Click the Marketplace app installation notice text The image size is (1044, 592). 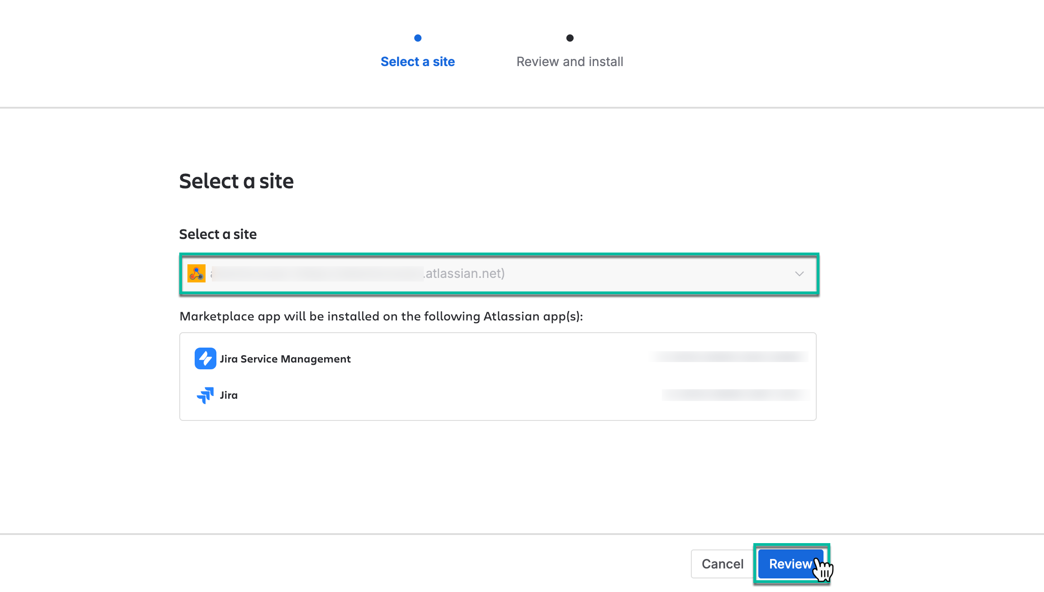click(x=381, y=316)
